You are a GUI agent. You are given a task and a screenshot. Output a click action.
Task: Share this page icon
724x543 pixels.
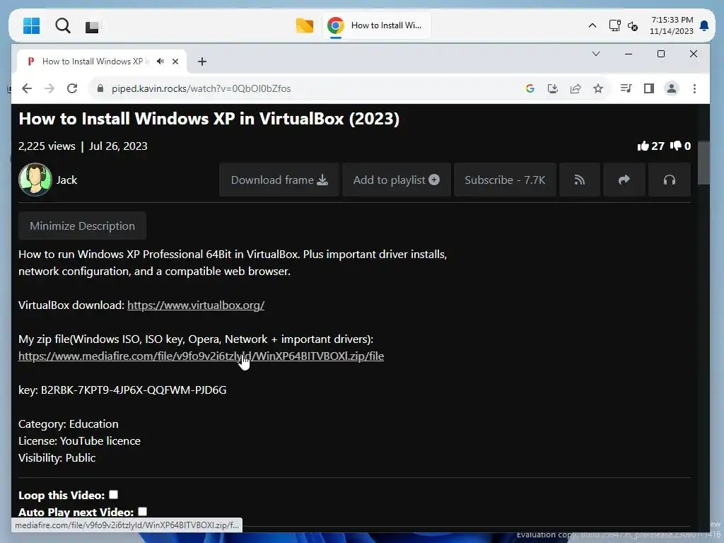576,88
